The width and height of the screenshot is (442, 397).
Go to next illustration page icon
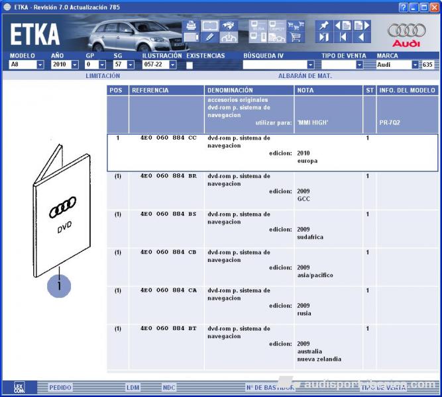pyautogui.click(x=362, y=26)
